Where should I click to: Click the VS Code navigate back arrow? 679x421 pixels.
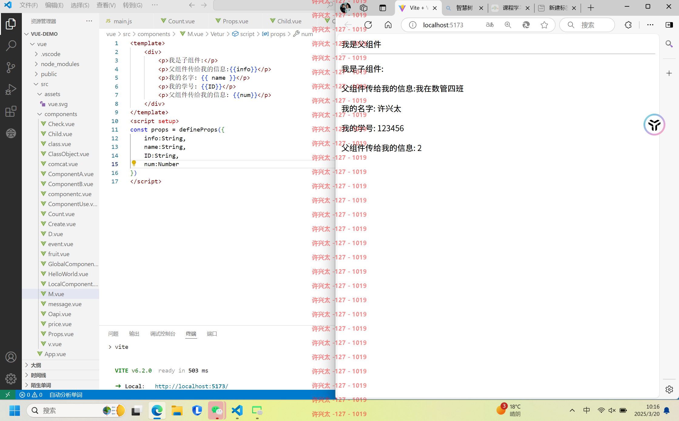[x=192, y=5]
